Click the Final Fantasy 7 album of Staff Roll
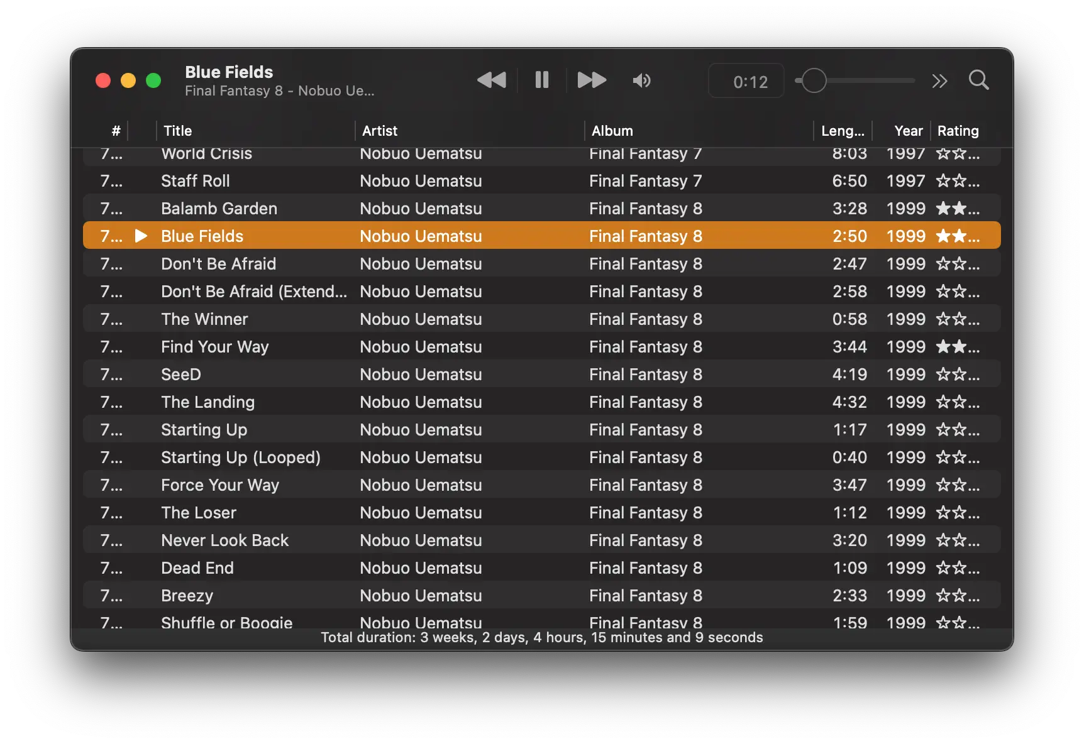This screenshot has height=744, width=1084. point(646,181)
